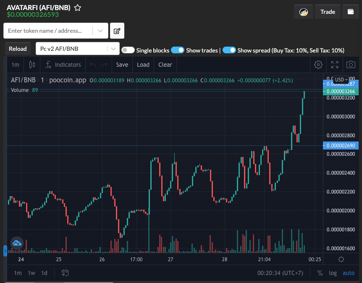Open USD currency dropdown
Viewport: 362px width, 283px height.
click(x=341, y=80)
